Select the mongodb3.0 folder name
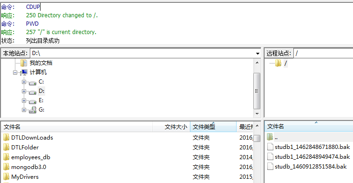The image size is (353, 183). [x=28, y=167]
